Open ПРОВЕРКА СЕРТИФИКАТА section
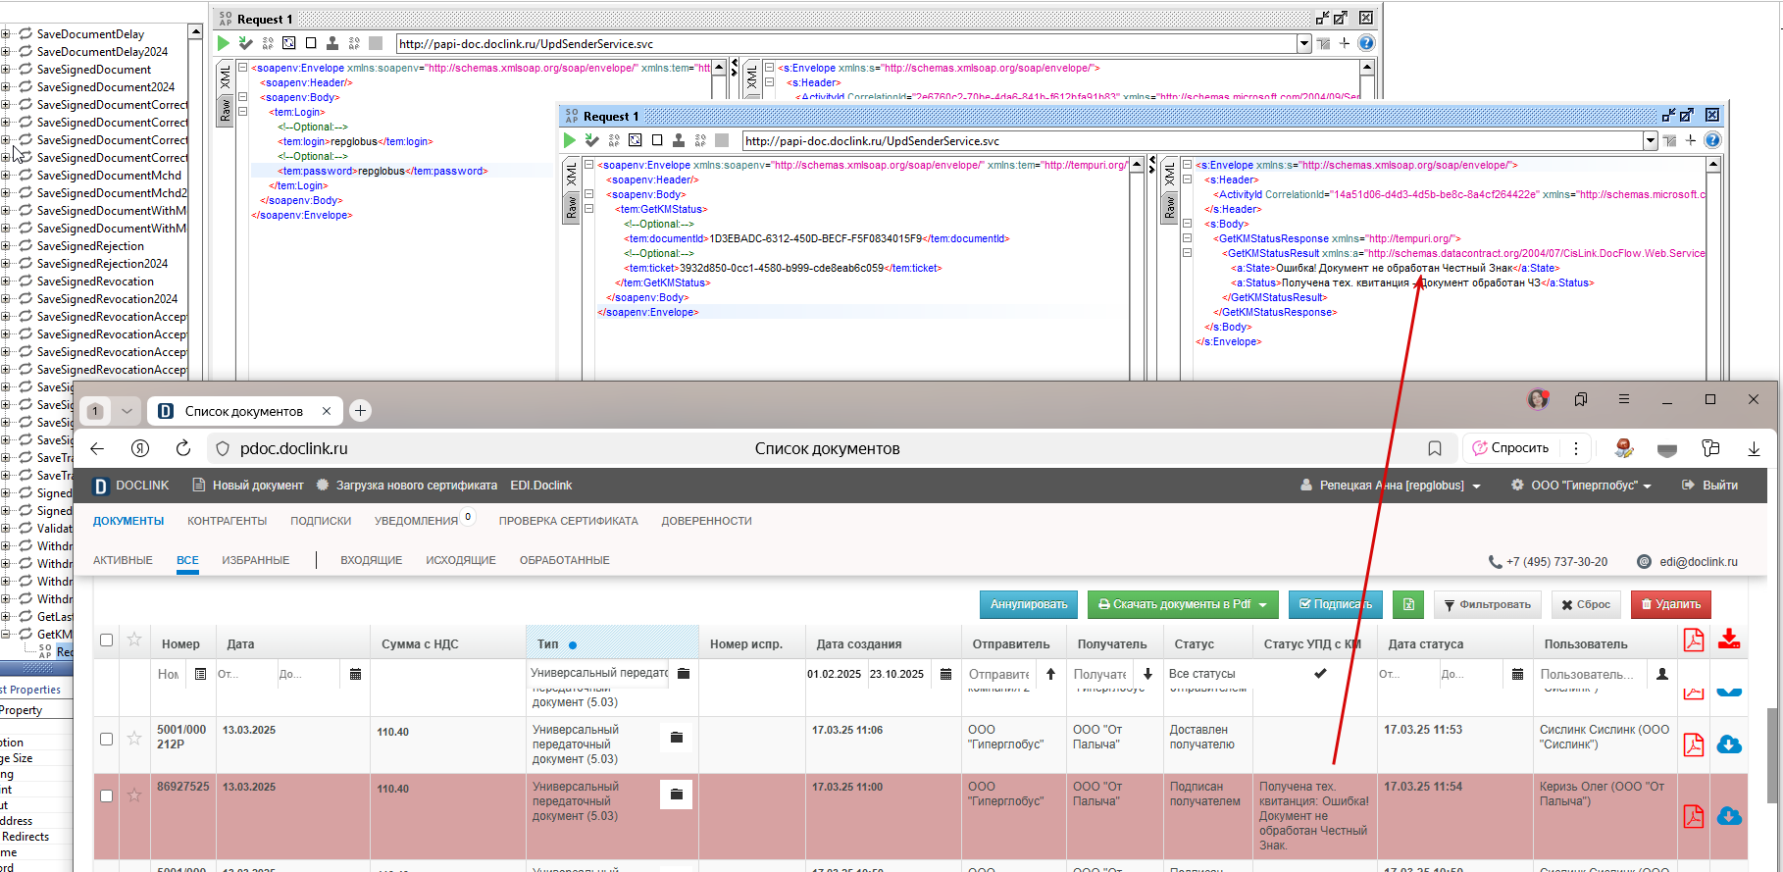The height and width of the screenshot is (872, 1783). coord(568,521)
